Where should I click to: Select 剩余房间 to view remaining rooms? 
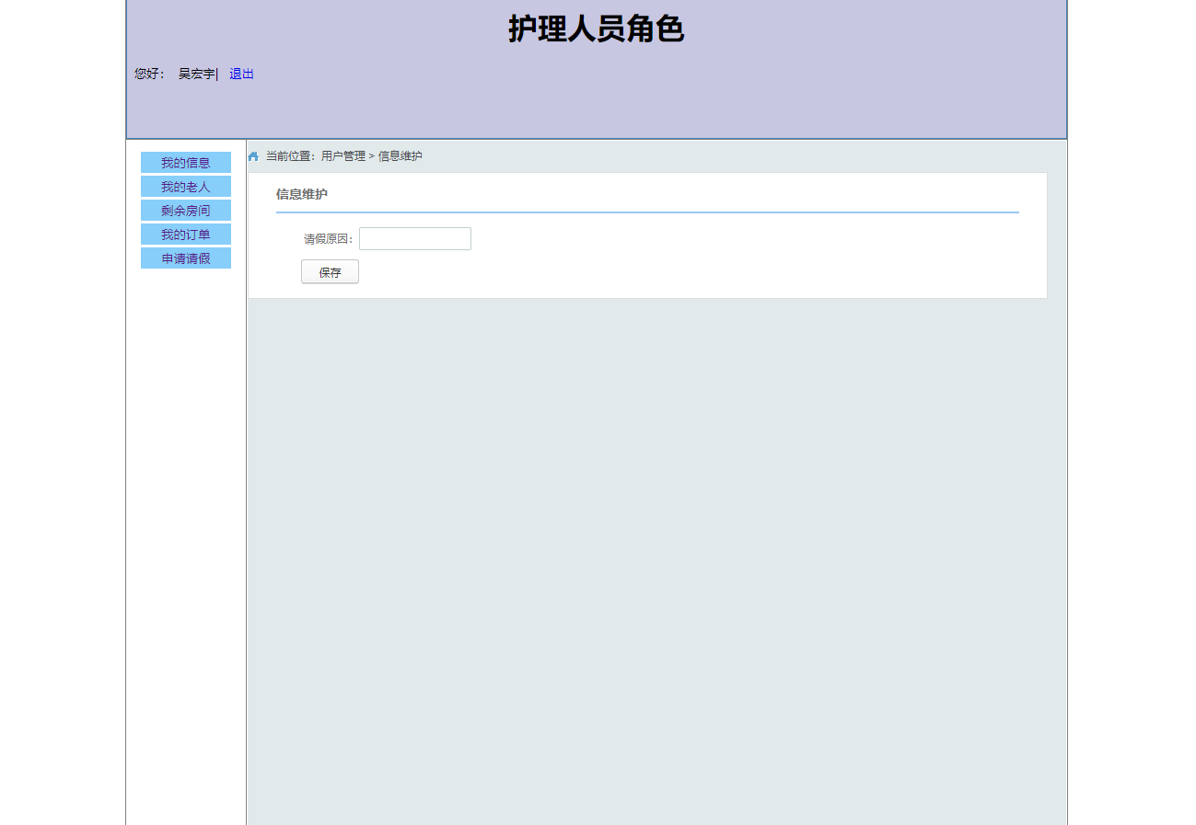[185, 210]
